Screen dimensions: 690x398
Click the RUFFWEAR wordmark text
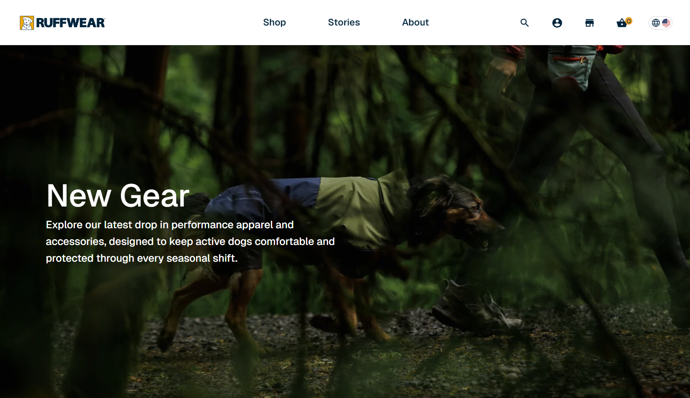pyautogui.click(x=70, y=23)
